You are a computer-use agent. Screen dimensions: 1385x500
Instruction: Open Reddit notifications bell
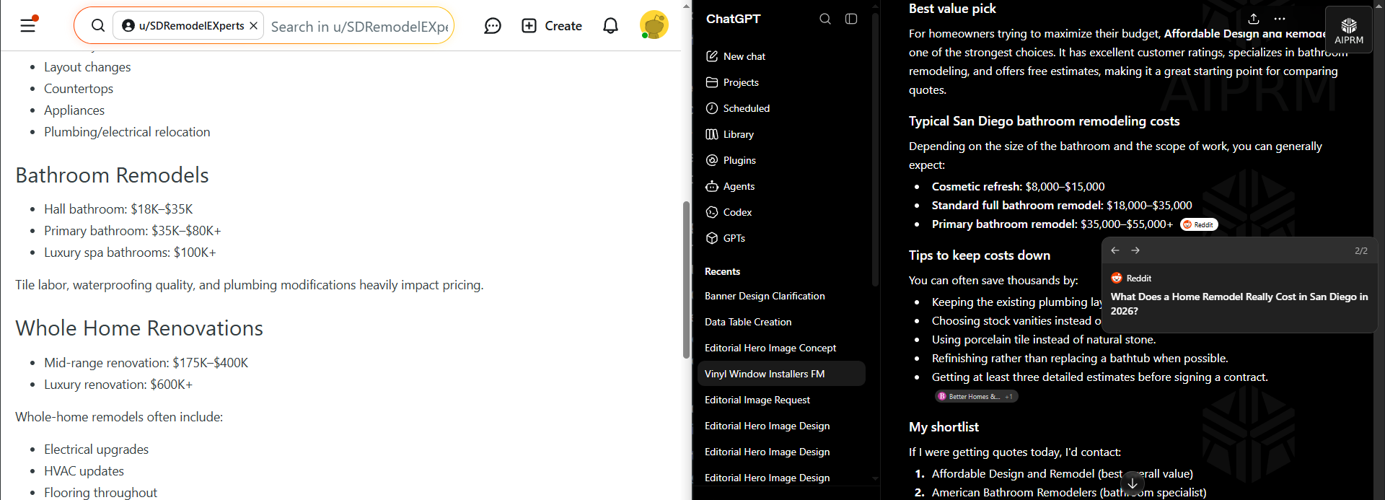coord(611,26)
